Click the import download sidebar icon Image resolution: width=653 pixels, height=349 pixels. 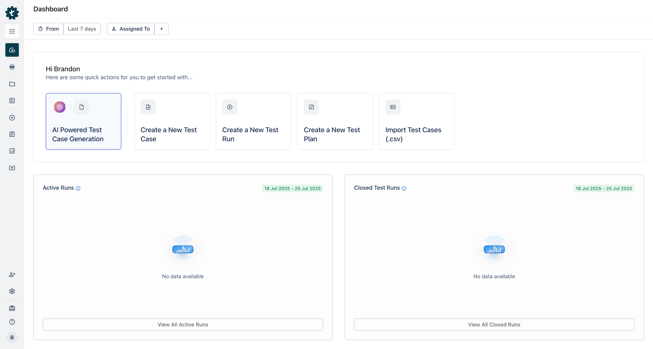point(12,168)
